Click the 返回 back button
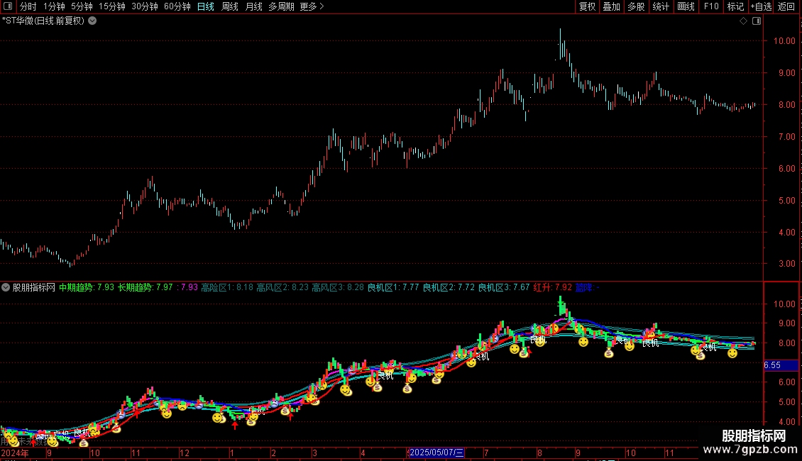The height and width of the screenshot is (461, 802). point(786,6)
